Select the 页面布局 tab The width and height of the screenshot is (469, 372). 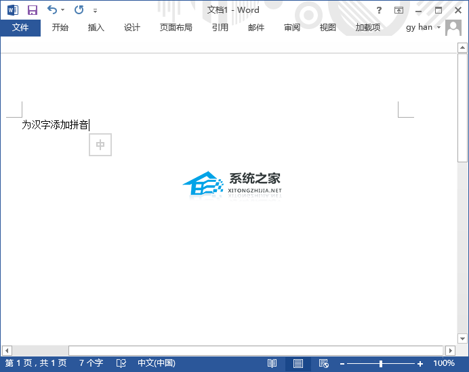tap(176, 28)
